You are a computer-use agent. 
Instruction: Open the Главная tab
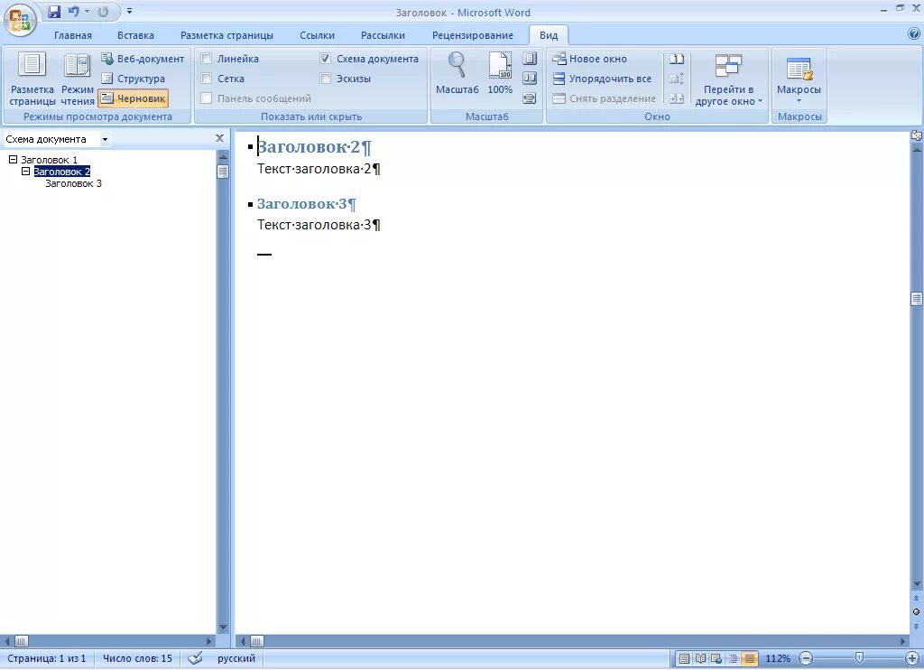click(x=73, y=35)
